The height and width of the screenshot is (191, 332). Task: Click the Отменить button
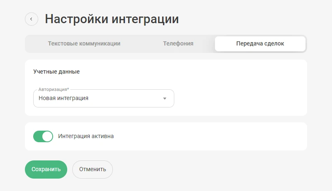93,169
